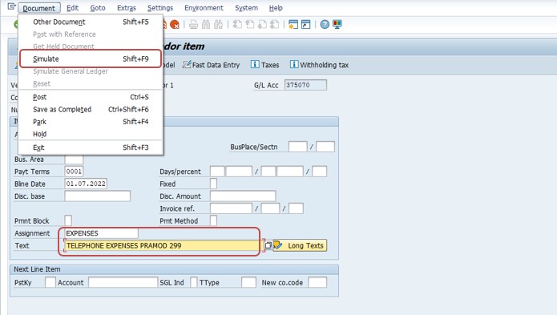Click the Generate Shortcut icon
This screenshot has width=557, height=315.
pyautogui.click(x=306, y=25)
